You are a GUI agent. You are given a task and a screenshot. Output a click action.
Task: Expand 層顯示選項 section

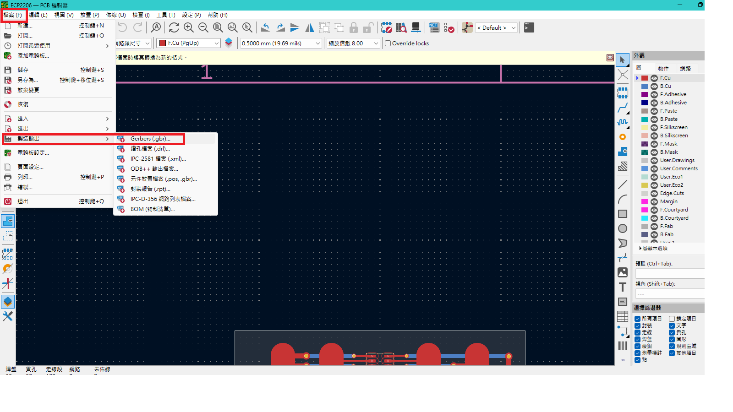653,248
